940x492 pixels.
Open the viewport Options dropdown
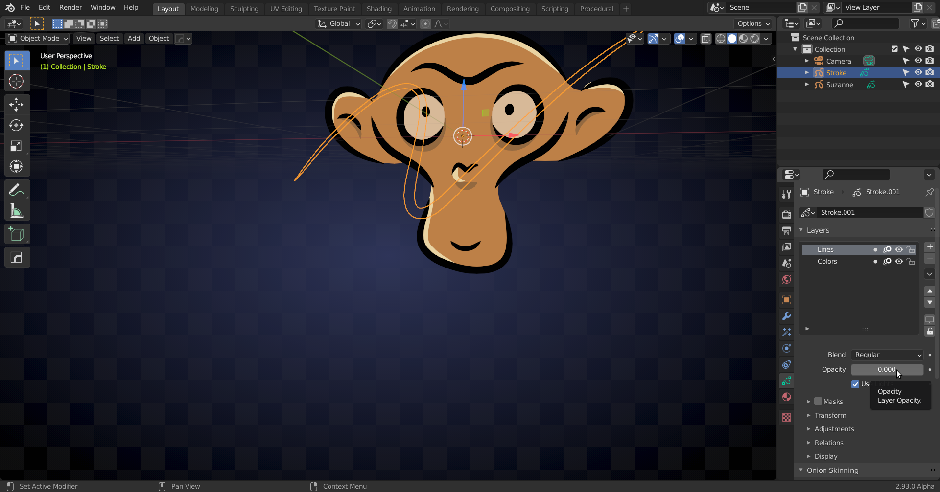(754, 24)
